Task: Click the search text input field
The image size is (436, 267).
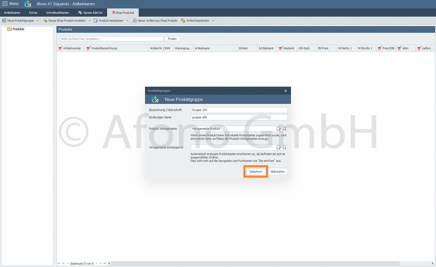Action: coord(112,39)
